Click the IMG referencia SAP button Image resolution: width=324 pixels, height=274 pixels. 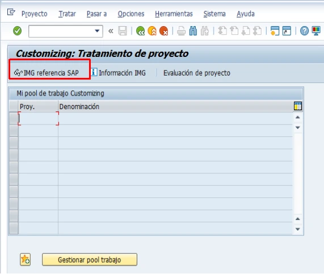pyautogui.click(x=47, y=73)
